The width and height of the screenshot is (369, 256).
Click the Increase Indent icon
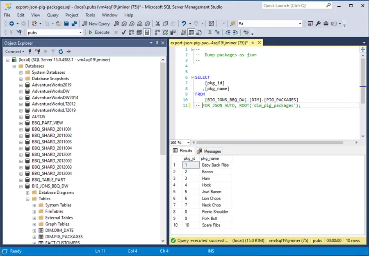click(235, 32)
